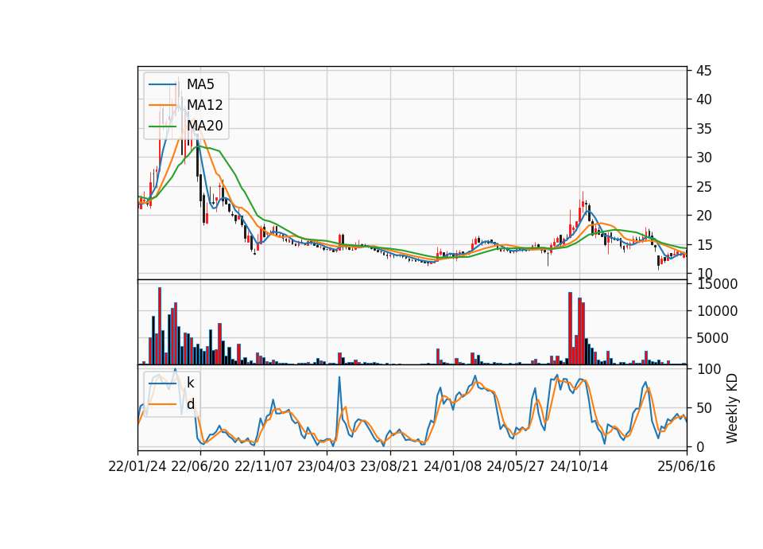Click the 24/05/27 date label
This screenshot has width=763, height=549.
516,466
